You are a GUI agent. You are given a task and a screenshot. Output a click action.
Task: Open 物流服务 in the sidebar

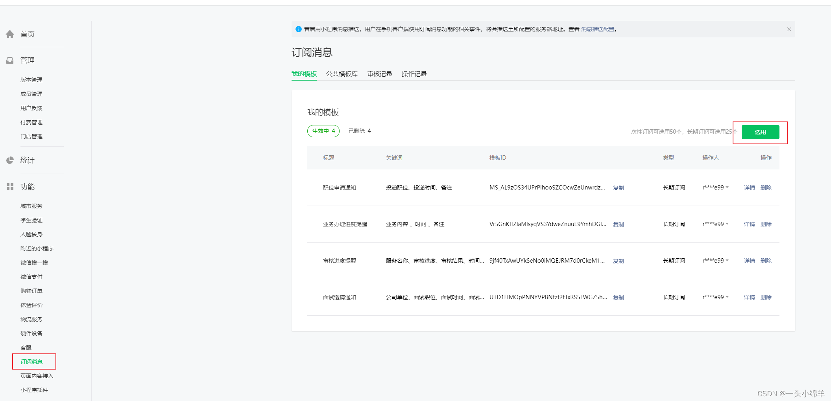31,319
